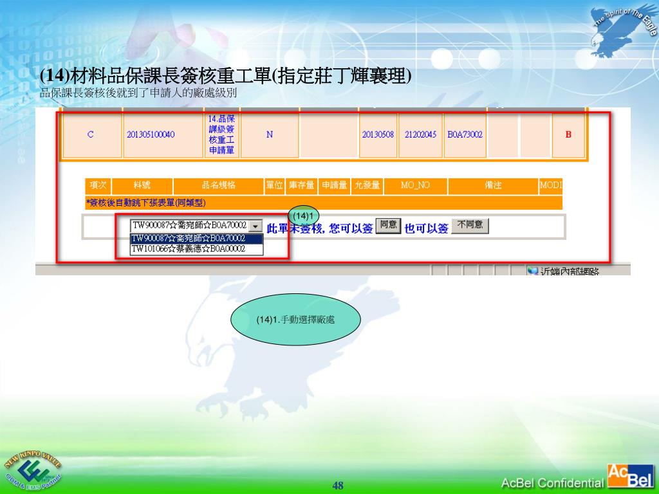
Task: Click the 庫存量 column header
Action: coord(301,185)
